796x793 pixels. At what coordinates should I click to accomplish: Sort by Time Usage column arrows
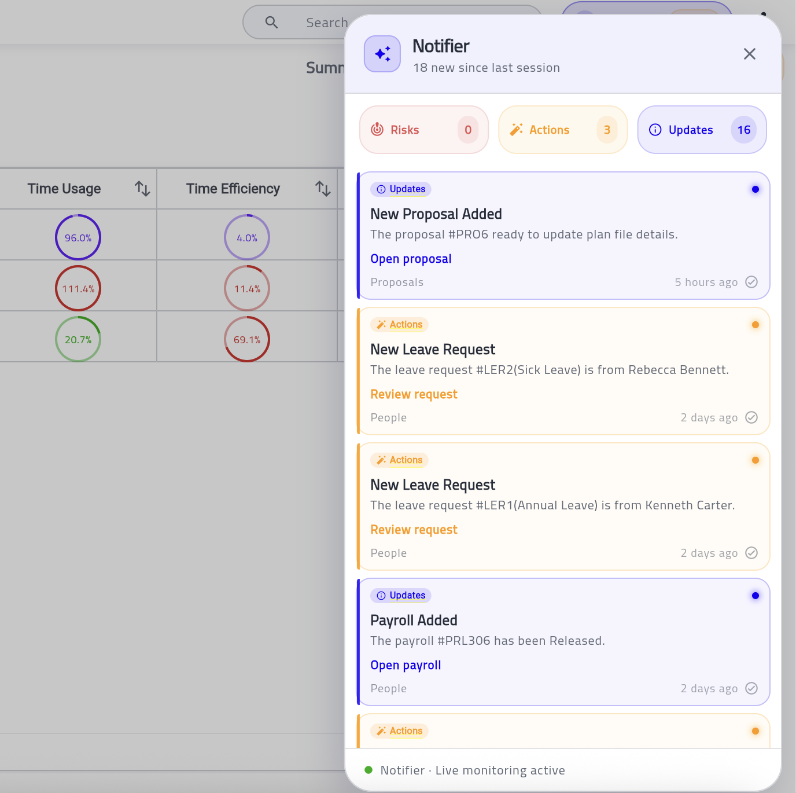[142, 189]
